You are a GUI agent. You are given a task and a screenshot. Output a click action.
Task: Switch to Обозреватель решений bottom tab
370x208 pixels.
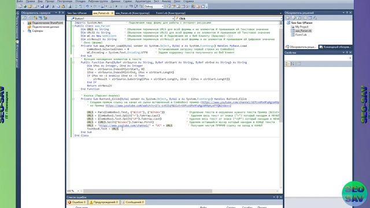[x=301, y=47]
